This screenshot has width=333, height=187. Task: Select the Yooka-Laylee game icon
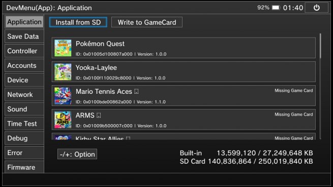pyautogui.click(x=63, y=72)
